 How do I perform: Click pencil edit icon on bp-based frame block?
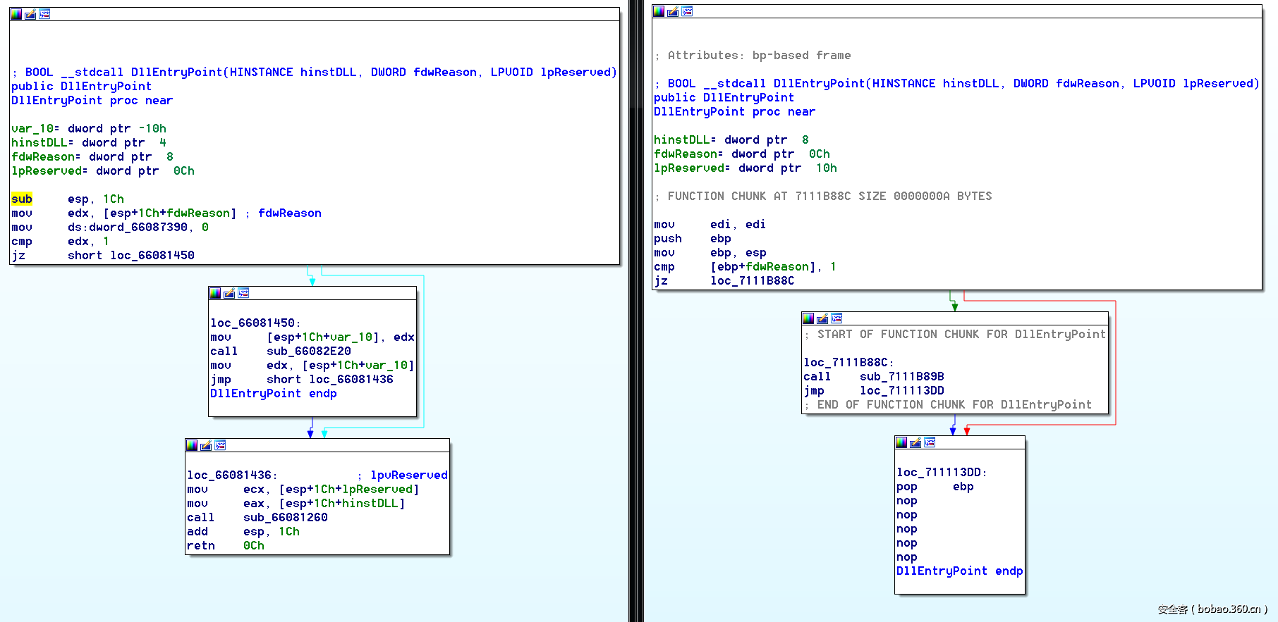tap(673, 11)
